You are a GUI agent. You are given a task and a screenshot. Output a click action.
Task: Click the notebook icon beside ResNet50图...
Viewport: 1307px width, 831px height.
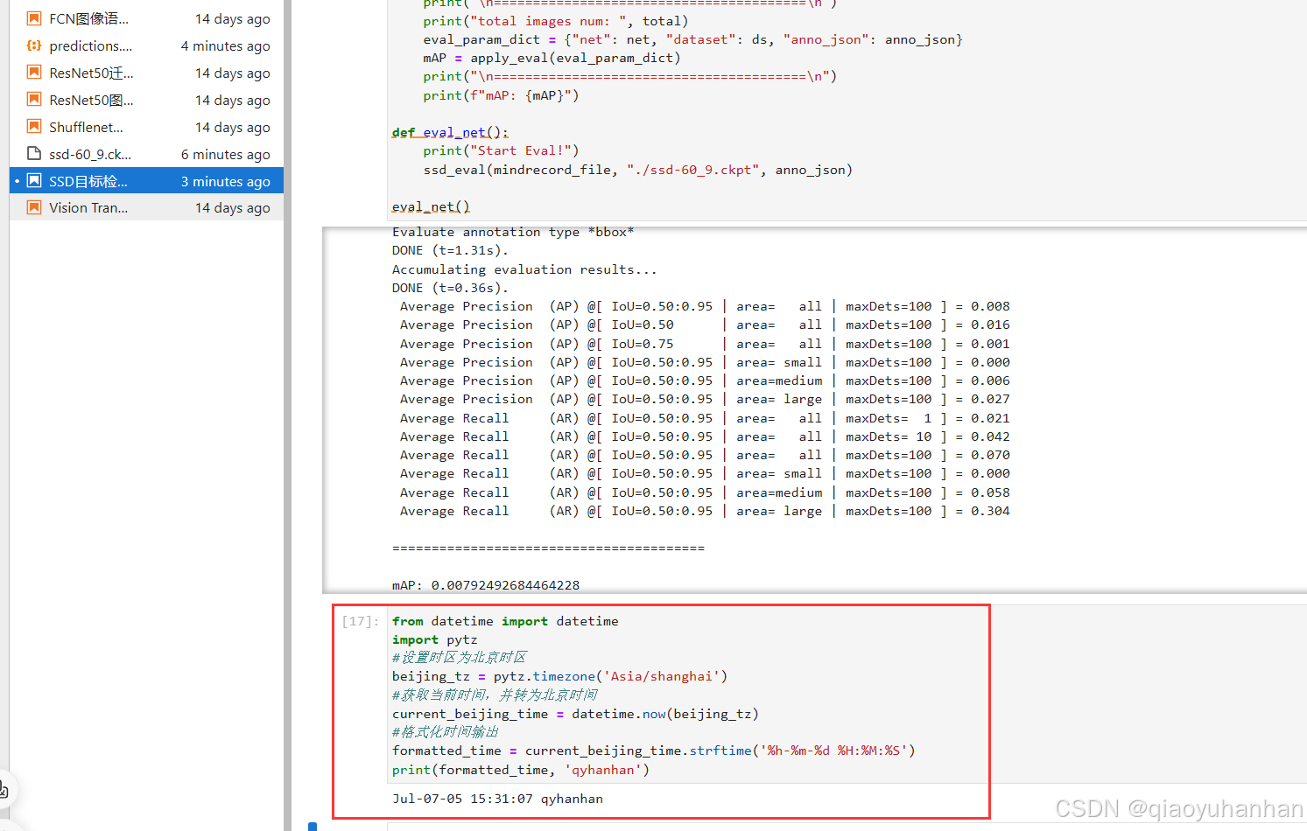pyautogui.click(x=34, y=100)
